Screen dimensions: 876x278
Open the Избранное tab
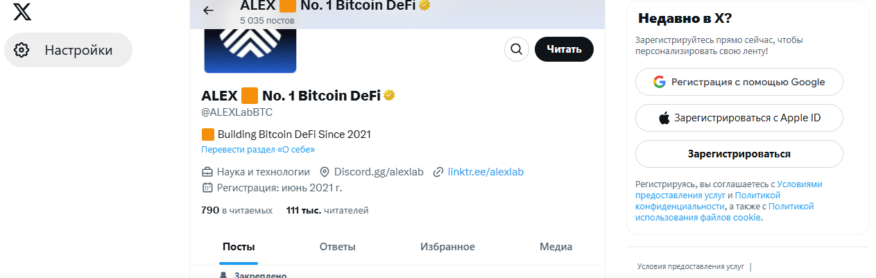point(447,247)
